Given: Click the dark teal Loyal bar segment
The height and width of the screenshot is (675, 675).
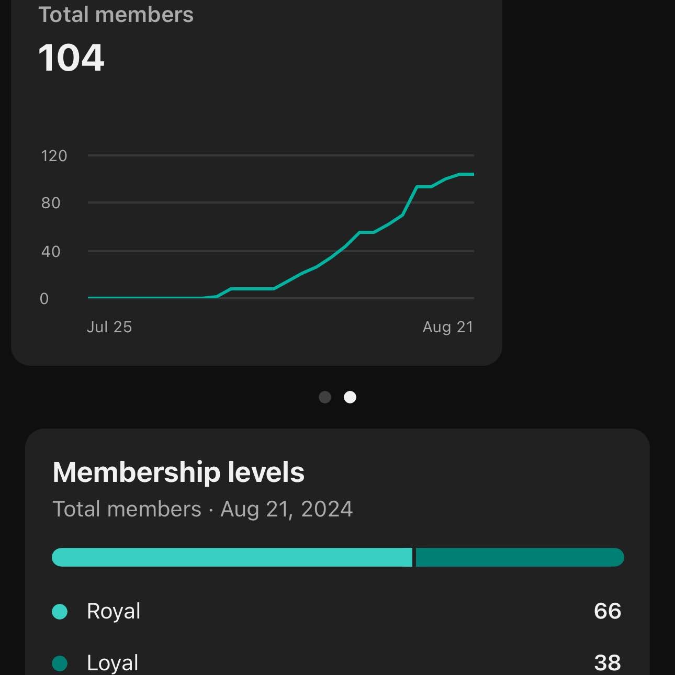Looking at the screenshot, I should pyautogui.click(x=519, y=557).
